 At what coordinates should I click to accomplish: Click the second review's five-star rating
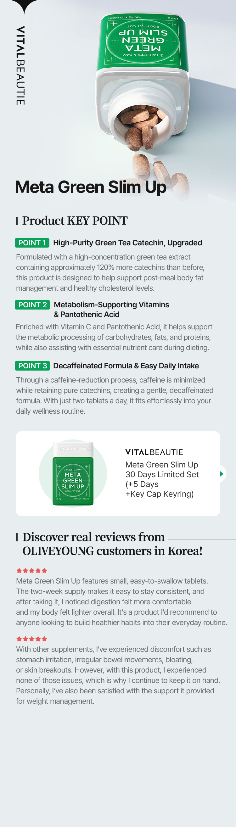32,639
